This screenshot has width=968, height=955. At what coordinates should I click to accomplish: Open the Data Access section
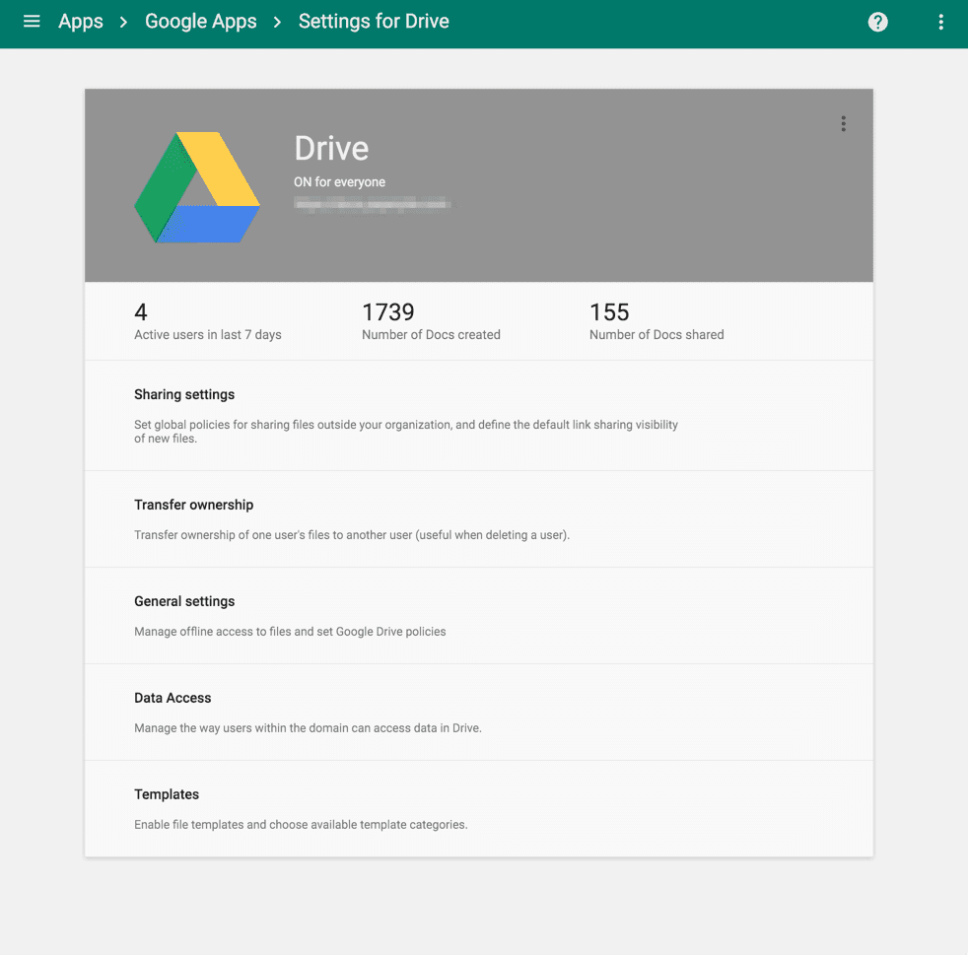(173, 698)
